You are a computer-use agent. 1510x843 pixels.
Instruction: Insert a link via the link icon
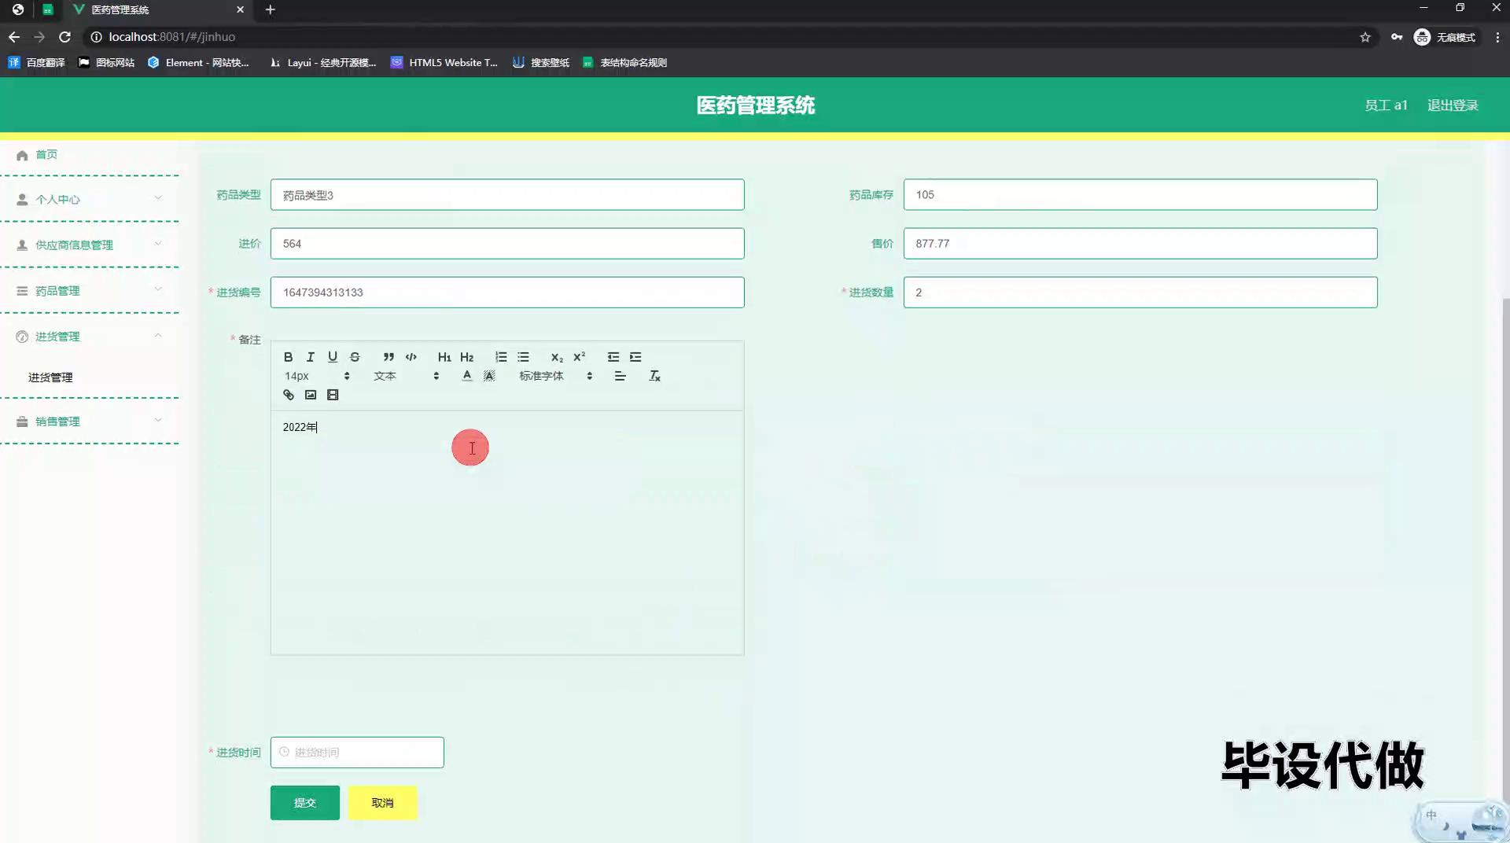tap(289, 395)
